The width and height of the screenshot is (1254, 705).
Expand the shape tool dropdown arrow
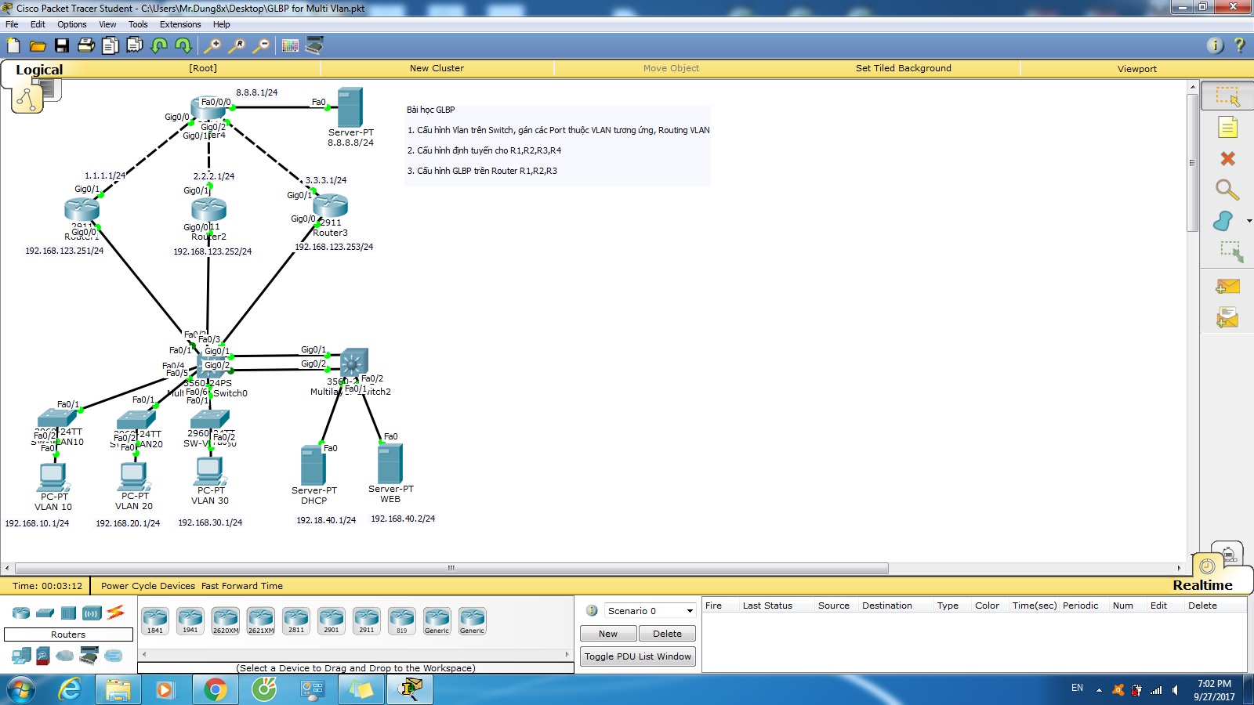pos(1249,221)
